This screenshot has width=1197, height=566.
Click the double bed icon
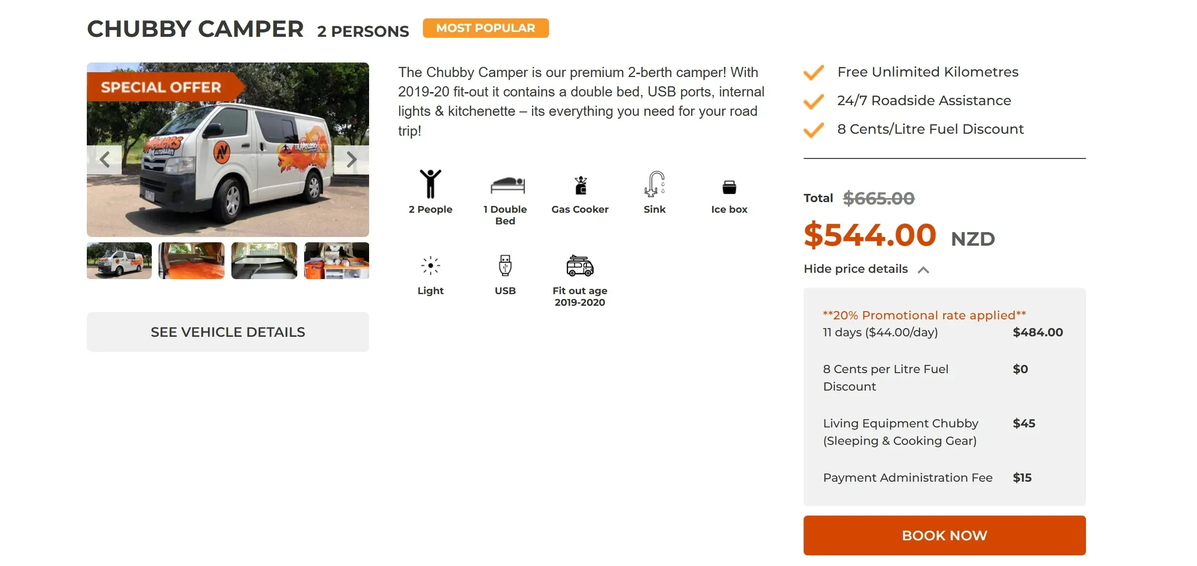coord(507,185)
